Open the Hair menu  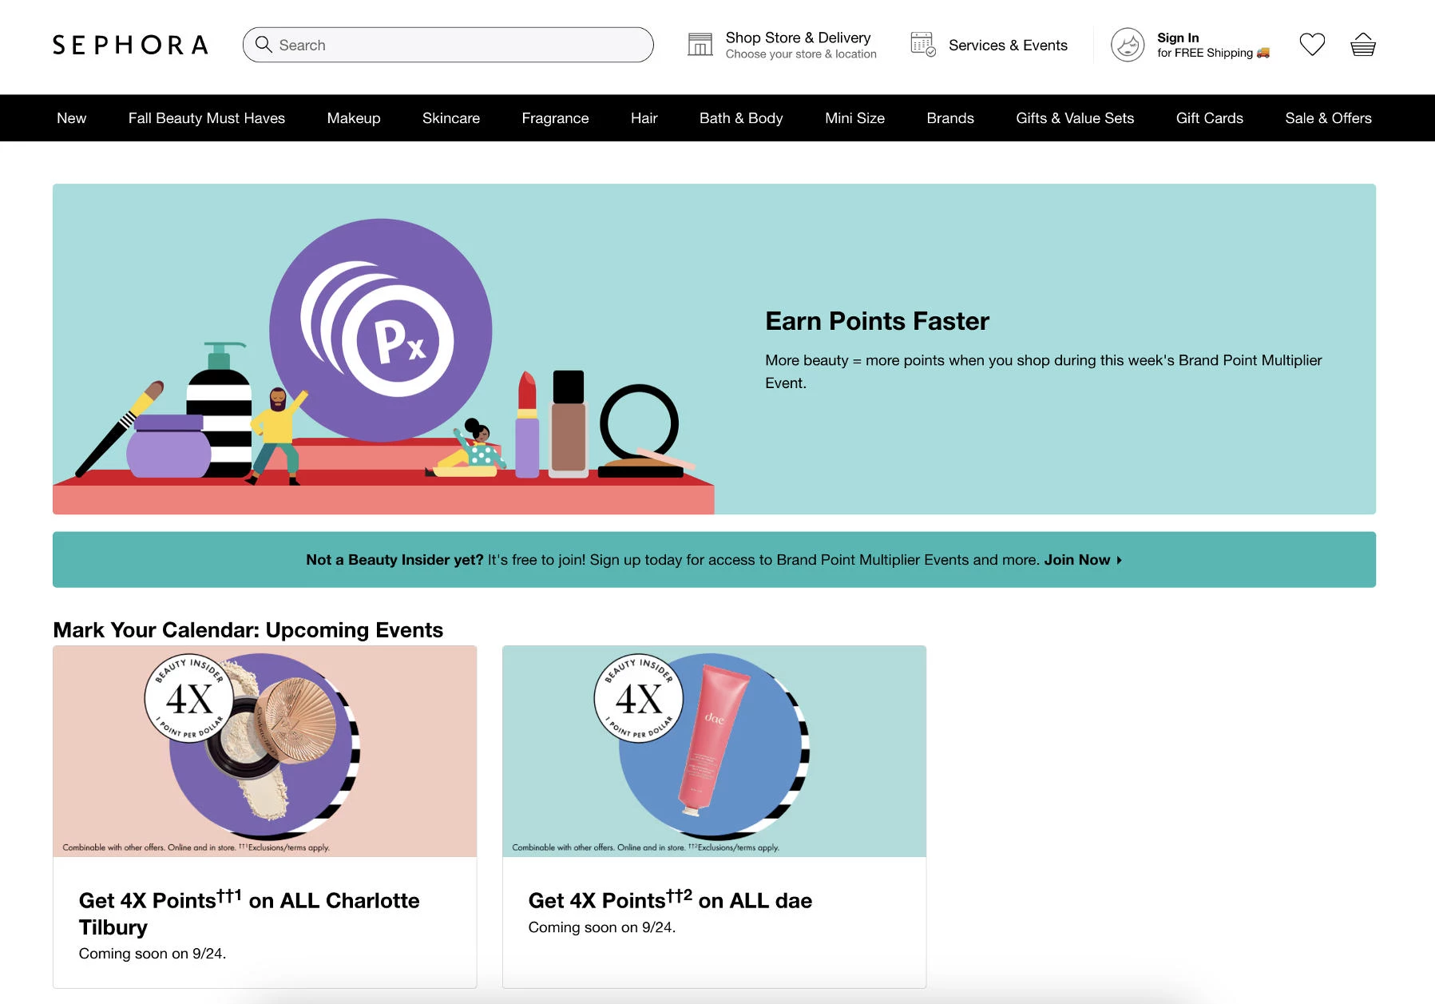644,118
